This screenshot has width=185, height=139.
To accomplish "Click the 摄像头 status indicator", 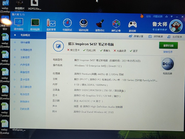I will (x=105, y=51).
